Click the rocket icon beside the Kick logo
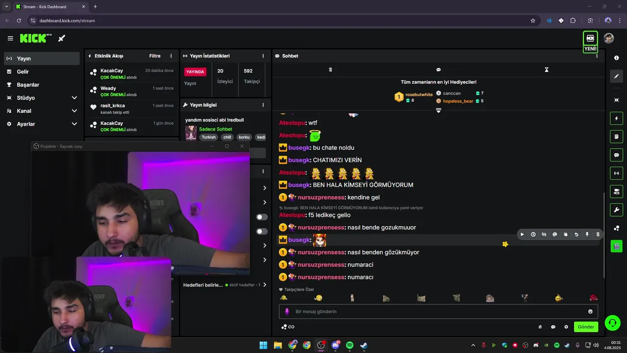Screen dimensions: 627x353 click(x=62, y=38)
